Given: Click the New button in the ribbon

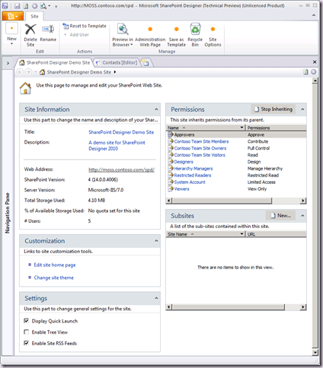Looking at the screenshot, I should (x=11, y=34).
